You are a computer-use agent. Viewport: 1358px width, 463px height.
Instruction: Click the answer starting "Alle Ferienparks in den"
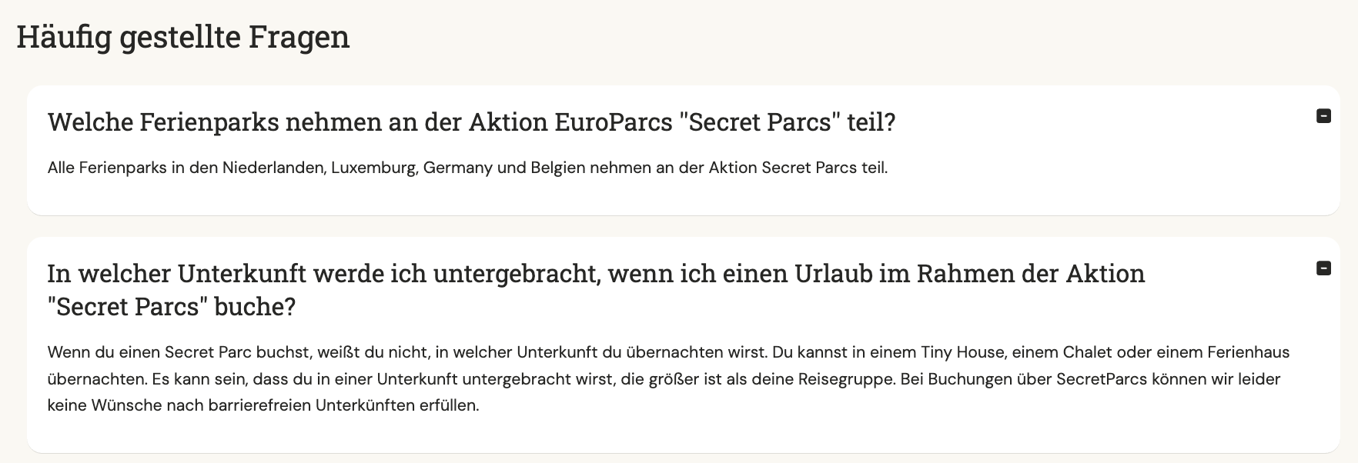467,168
